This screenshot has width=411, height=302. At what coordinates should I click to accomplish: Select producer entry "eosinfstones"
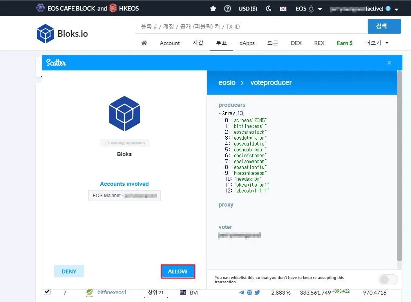[x=249, y=155]
